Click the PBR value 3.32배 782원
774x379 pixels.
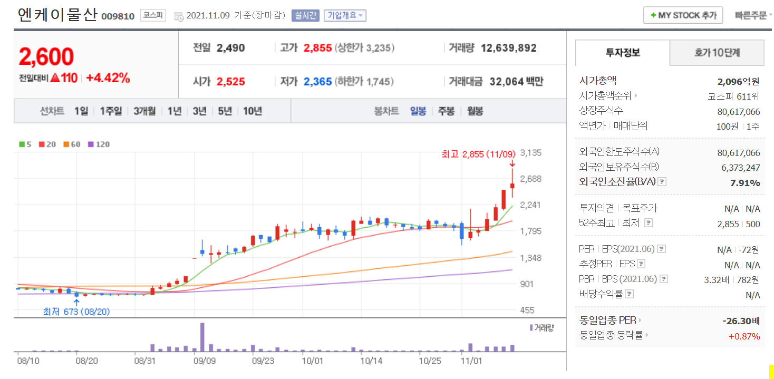point(732,279)
